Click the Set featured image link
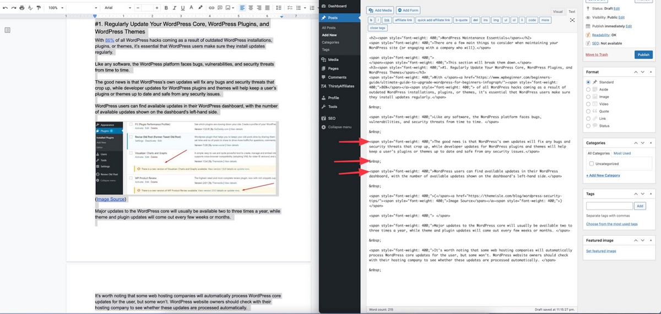This screenshot has height=314, width=661. (601, 251)
